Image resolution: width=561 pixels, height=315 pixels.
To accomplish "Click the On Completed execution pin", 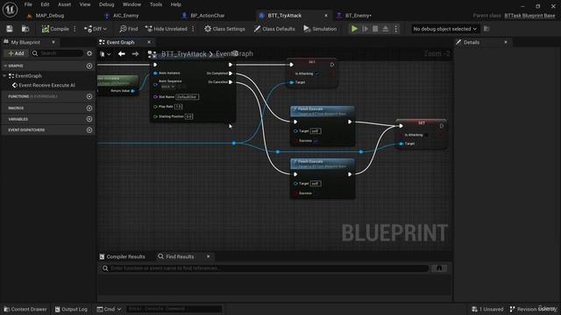I will [231, 73].
